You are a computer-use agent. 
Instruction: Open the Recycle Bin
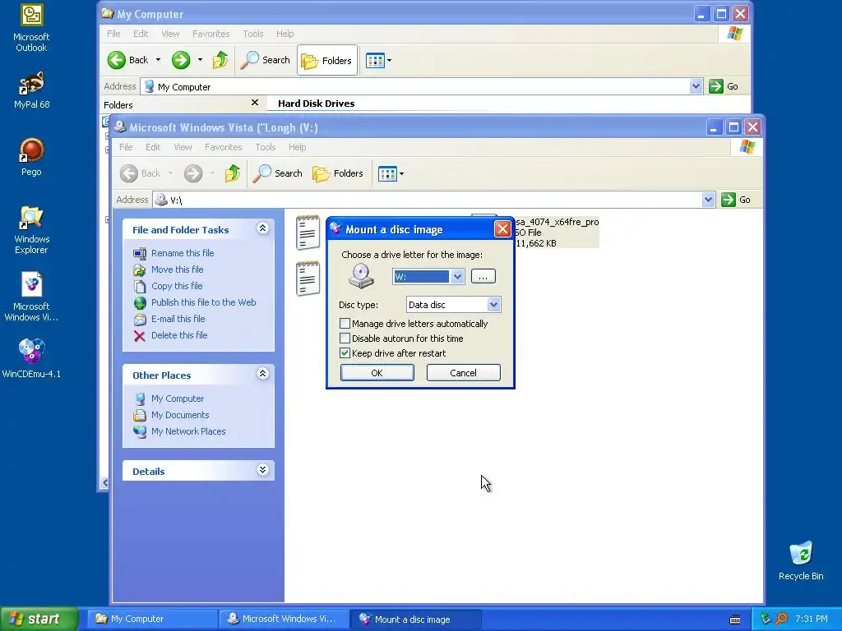(801, 560)
